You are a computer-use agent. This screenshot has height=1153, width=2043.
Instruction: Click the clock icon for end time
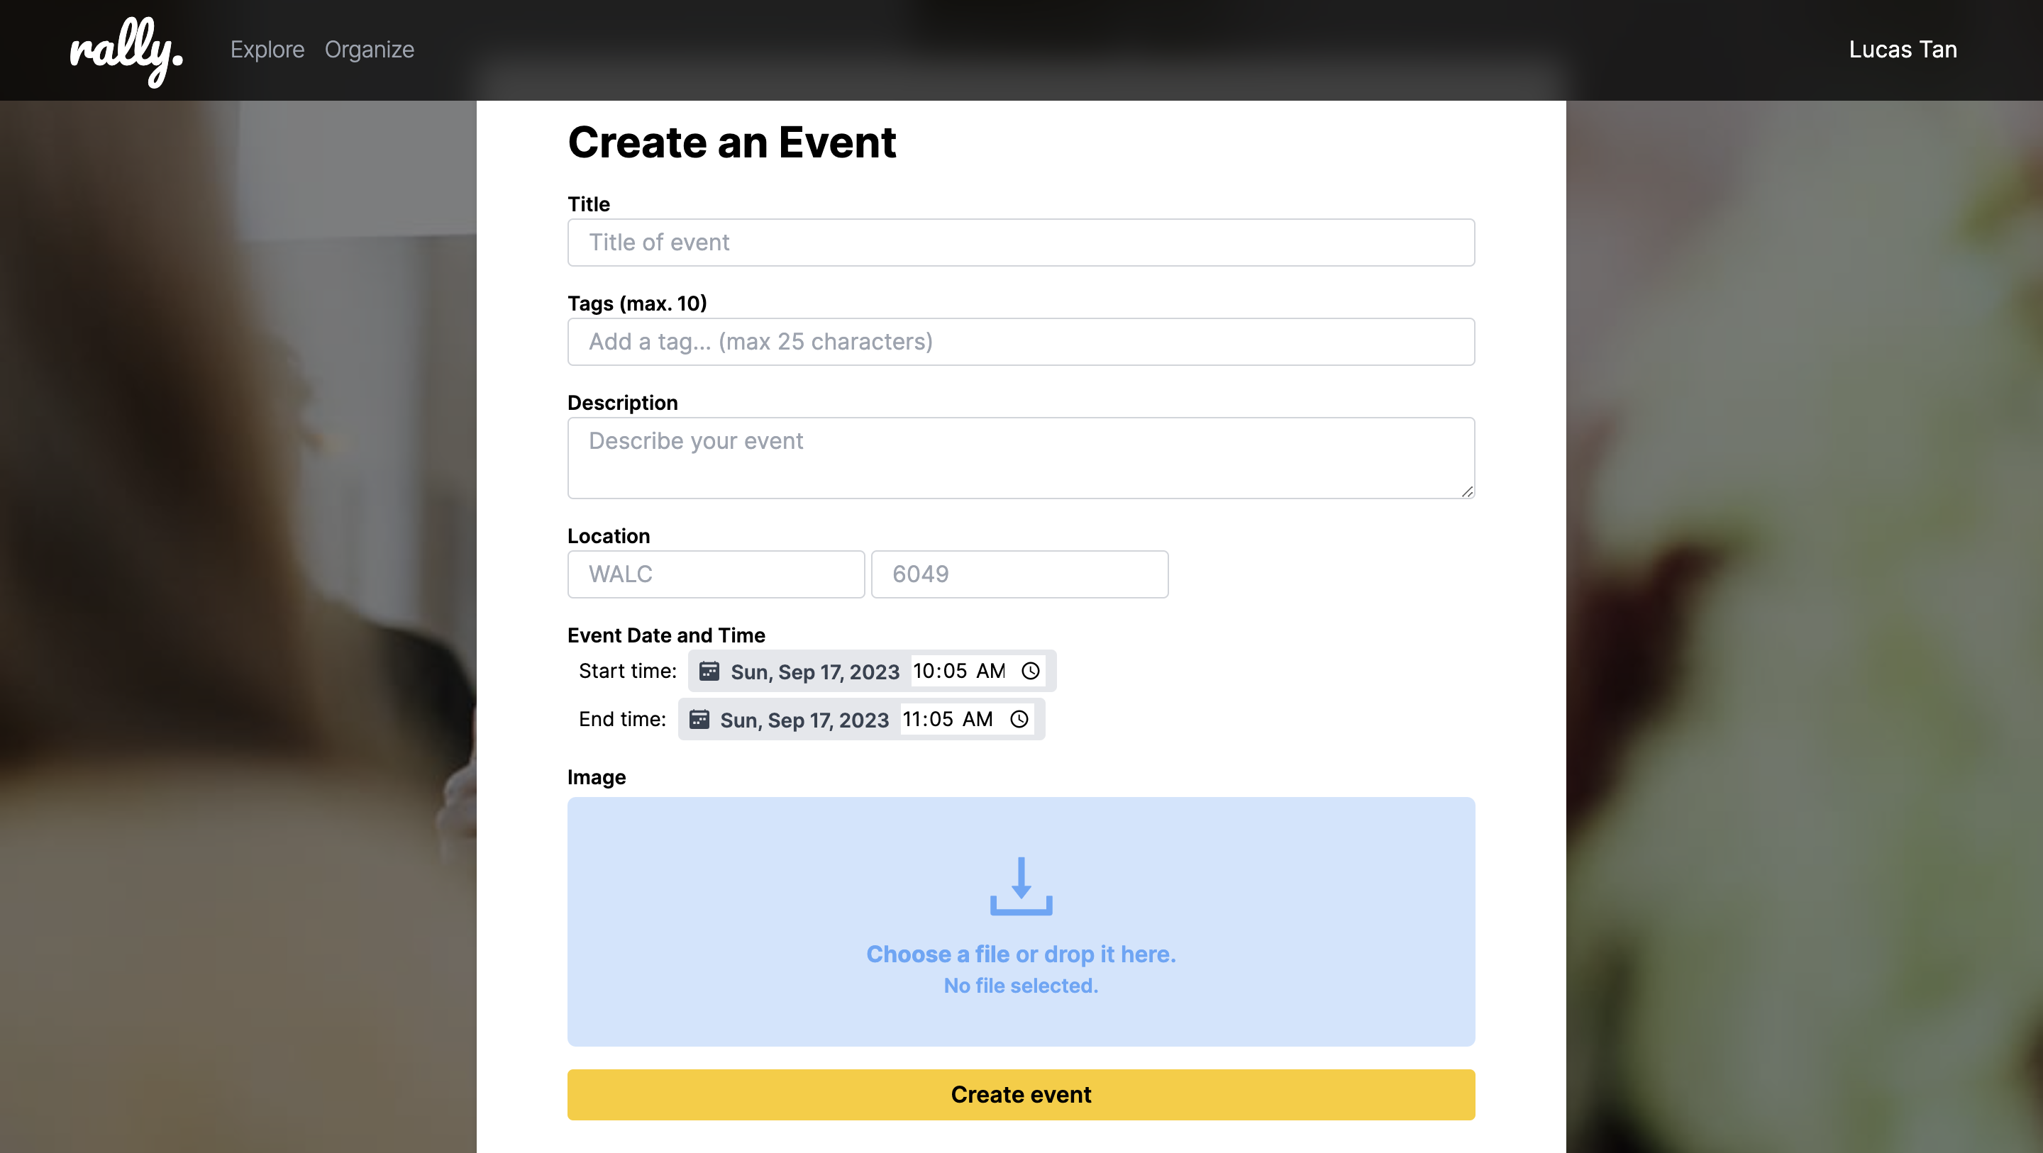click(x=1019, y=719)
